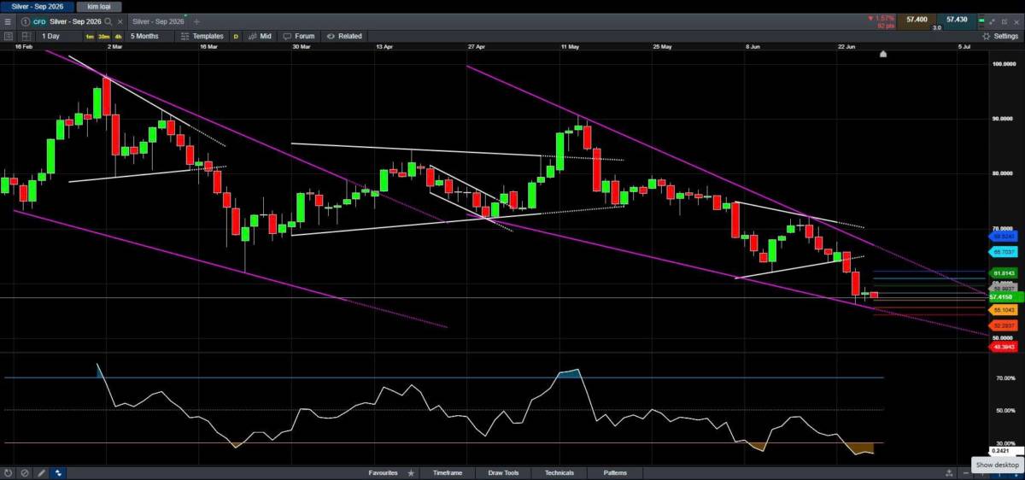Open chart Settings gear

[999, 36]
